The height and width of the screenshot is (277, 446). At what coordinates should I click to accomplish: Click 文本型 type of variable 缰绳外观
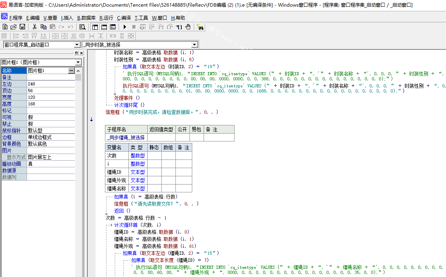click(x=138, y=180)
